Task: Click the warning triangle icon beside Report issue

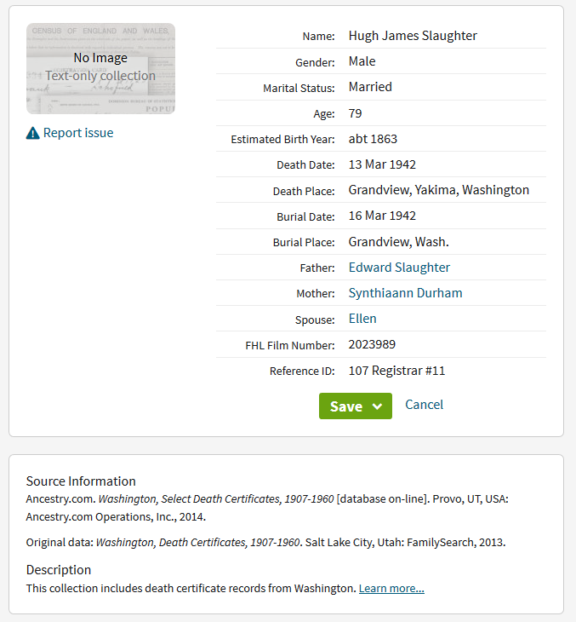Action: click(x=32, y=133)
